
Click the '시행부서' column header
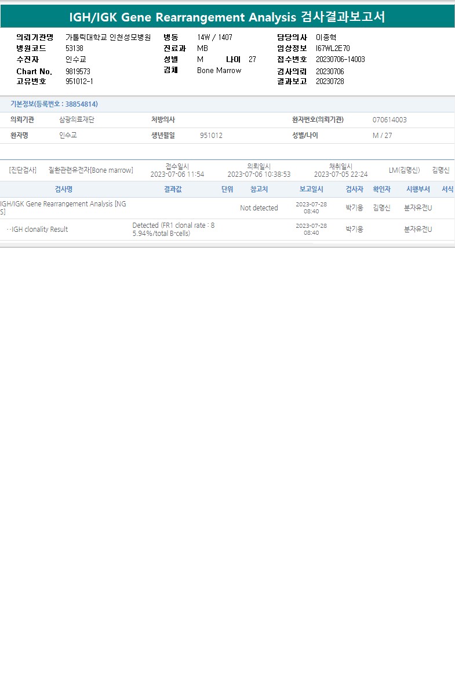tap(418, 189)
